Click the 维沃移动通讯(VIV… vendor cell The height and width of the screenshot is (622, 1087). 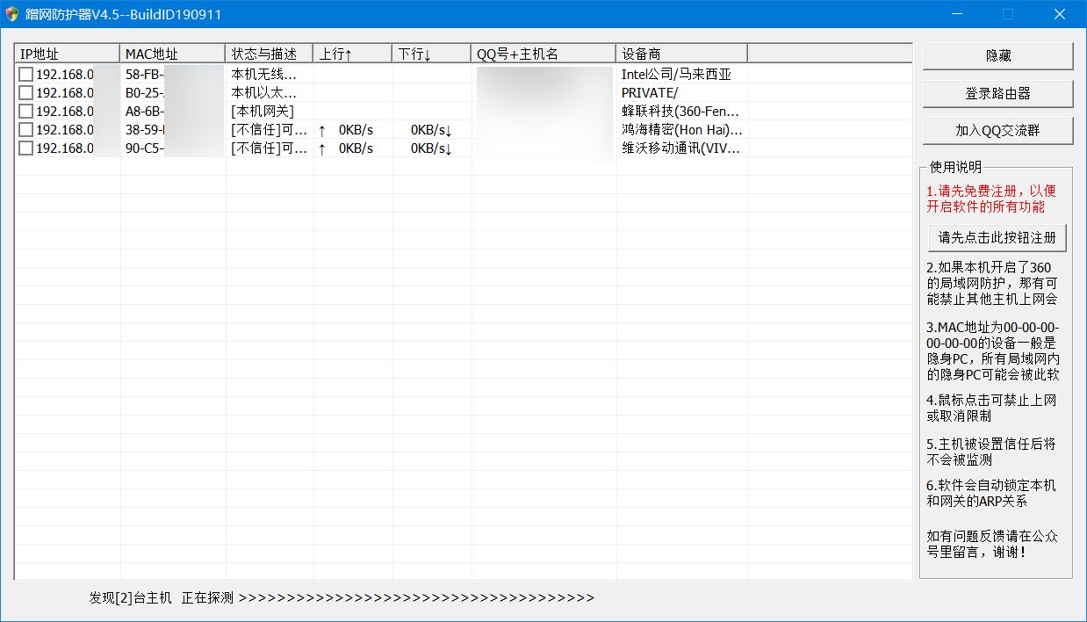coord(681,148)
